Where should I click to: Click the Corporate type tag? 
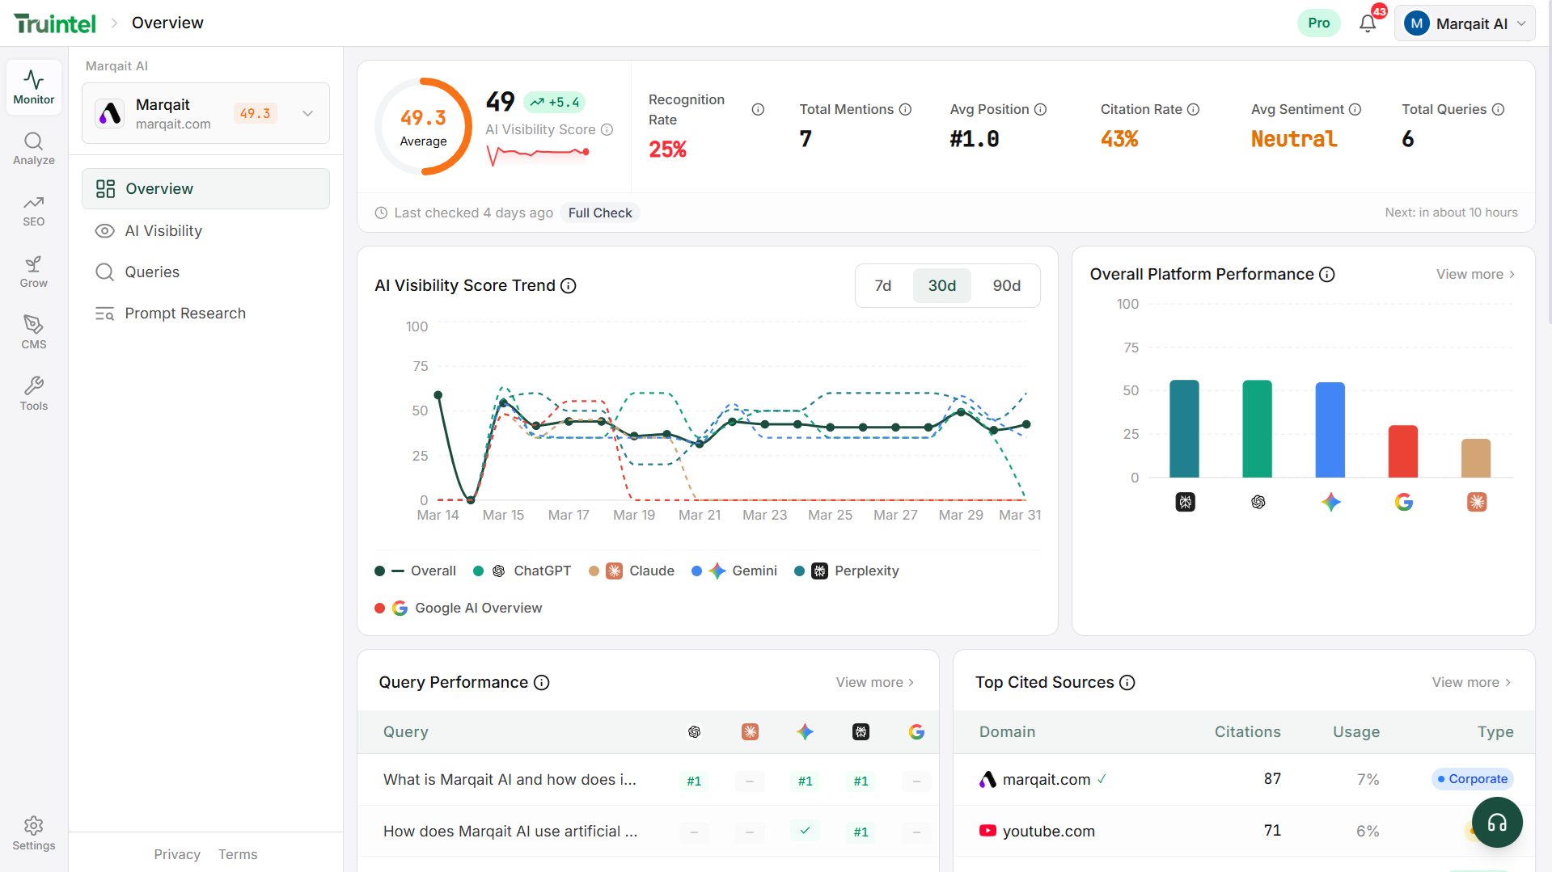(x=1472, y=780)
